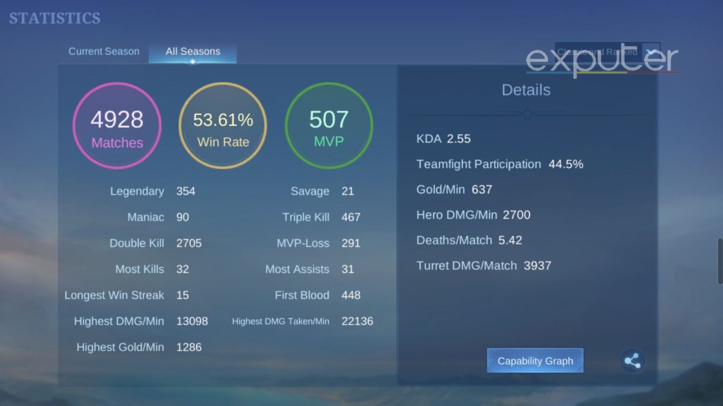Image resolution: width=723 pixels, height=406 pixels.
Task: Switch to the Current Season tab
Action: click(x=104, y=51)
